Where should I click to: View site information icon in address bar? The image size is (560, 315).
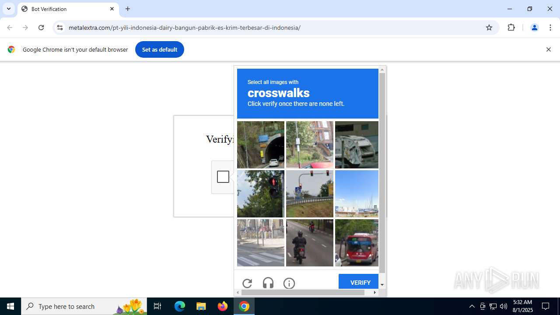60,28
